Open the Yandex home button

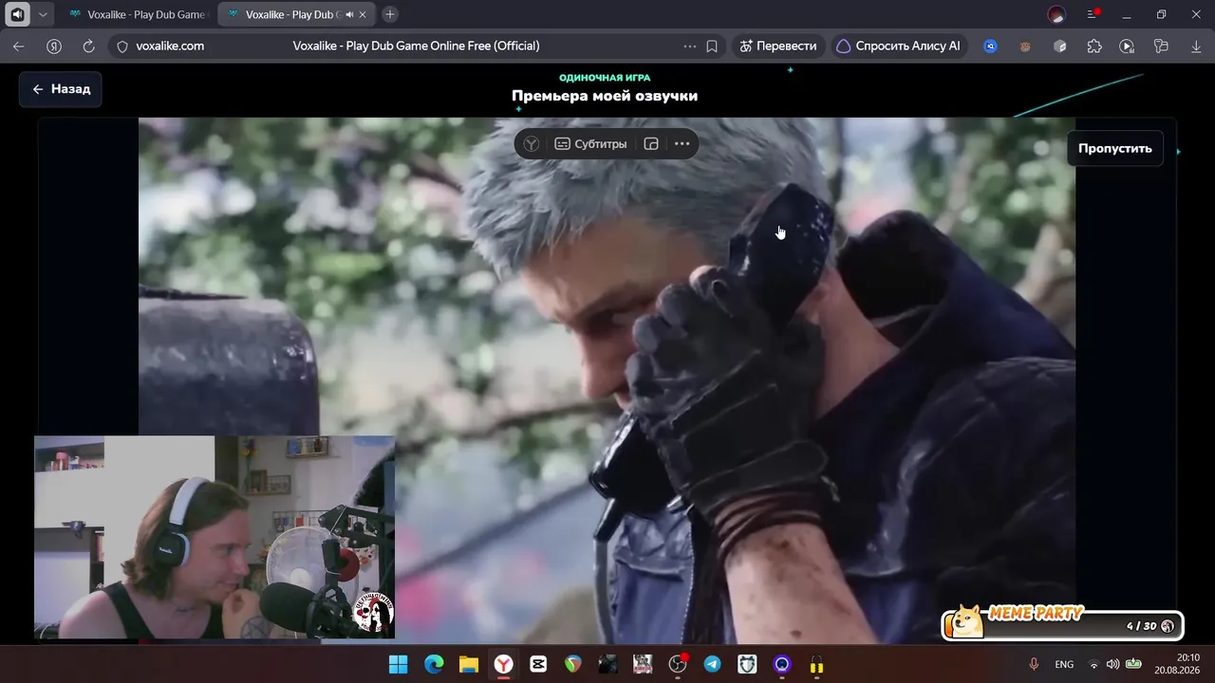click(54, 46)
